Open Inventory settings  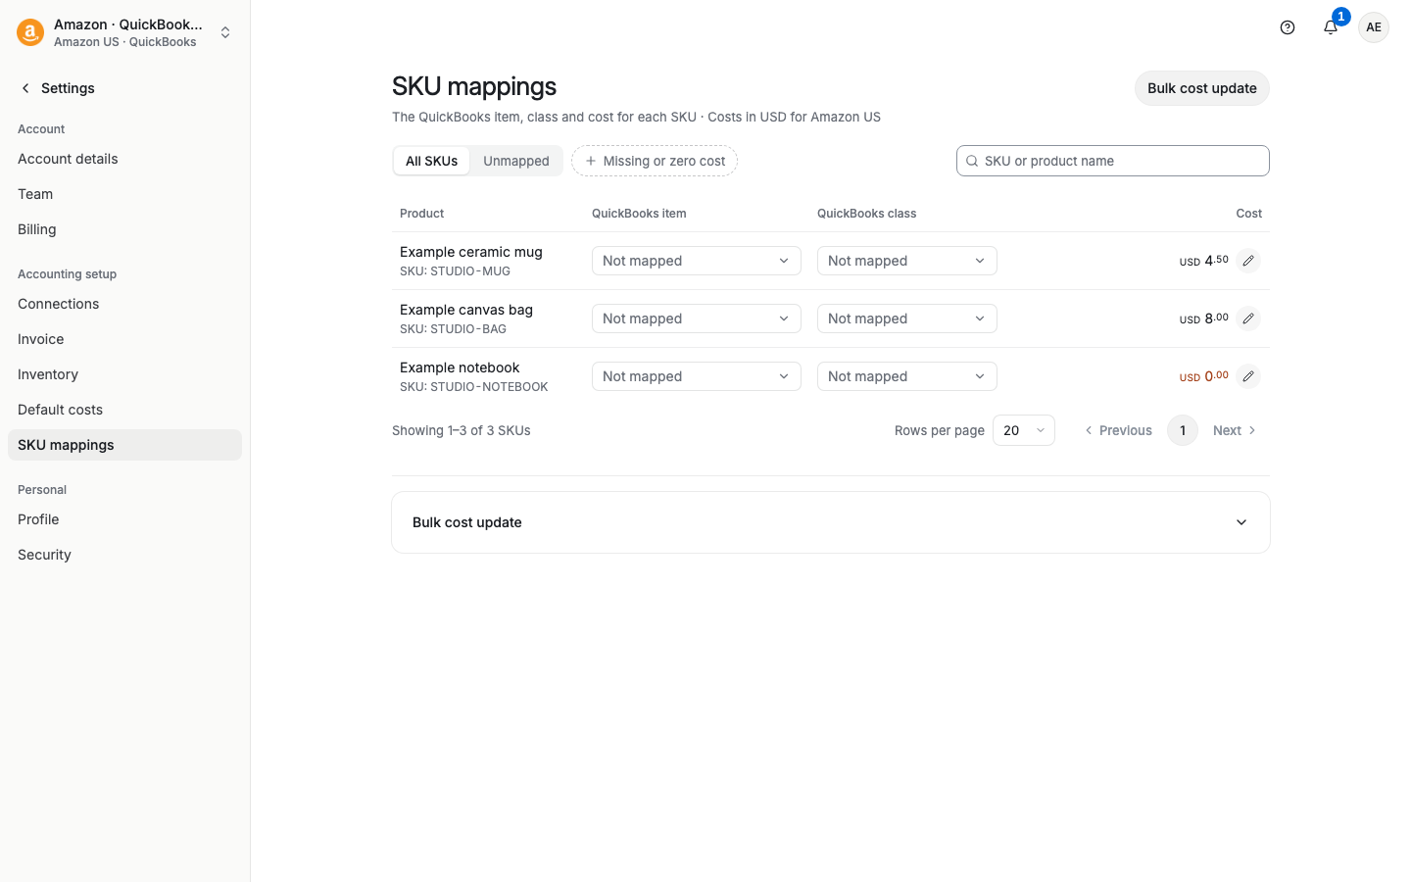pos(124,374)
